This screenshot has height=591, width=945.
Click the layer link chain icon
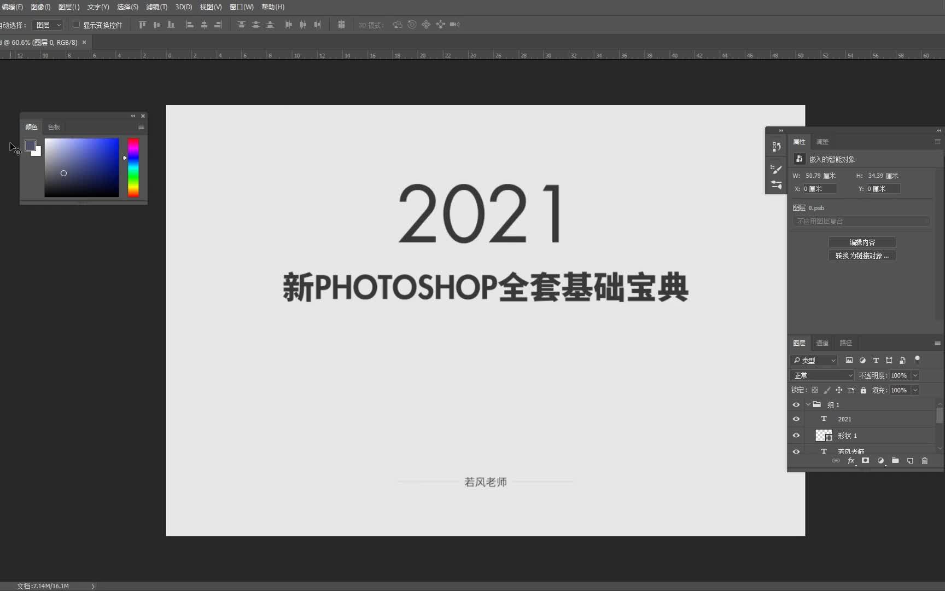[x=836, y=461]
